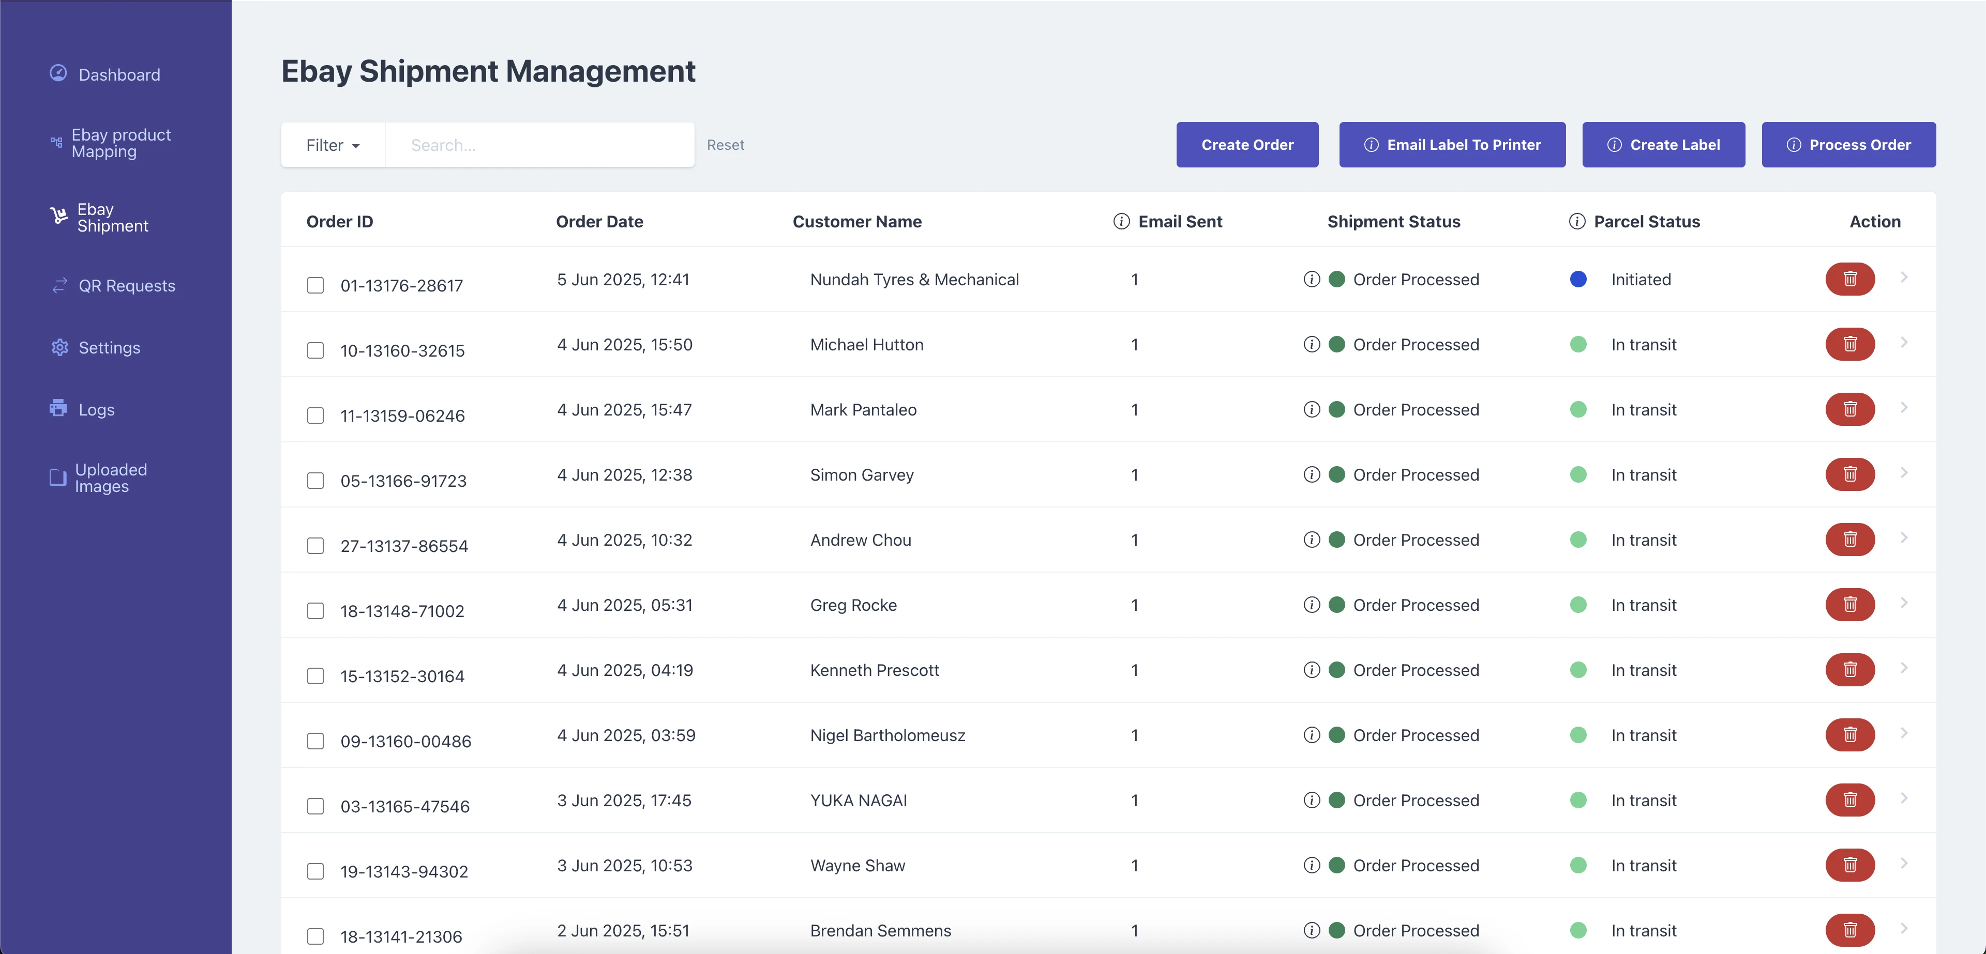Open Nigel Bartholomeusz row chevron
This screenshot has height=954, width=1986.
[1903, 733]
